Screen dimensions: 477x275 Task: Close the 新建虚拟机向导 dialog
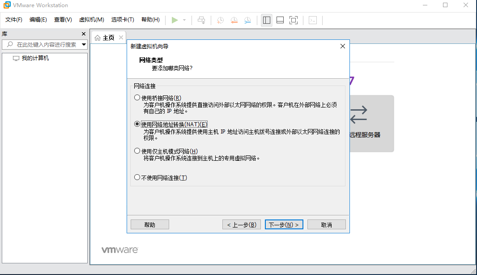[x=343, y=46]
